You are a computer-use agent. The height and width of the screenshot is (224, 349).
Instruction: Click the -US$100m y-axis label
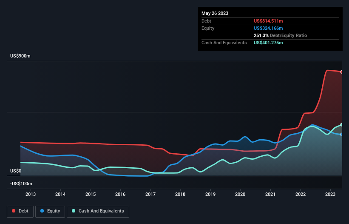21,184
